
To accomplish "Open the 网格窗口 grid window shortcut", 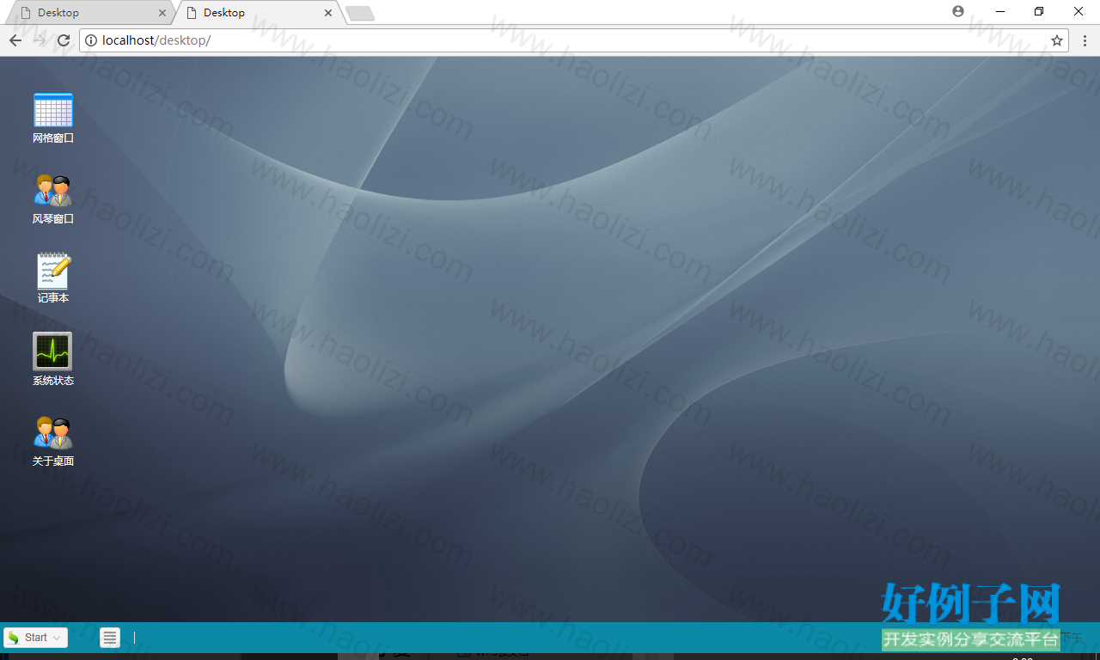I will (53, 118).
